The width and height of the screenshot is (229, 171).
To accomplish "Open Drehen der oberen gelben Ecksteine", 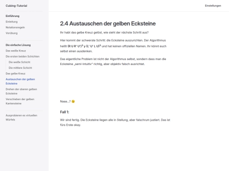I will (x=21, y=91).
